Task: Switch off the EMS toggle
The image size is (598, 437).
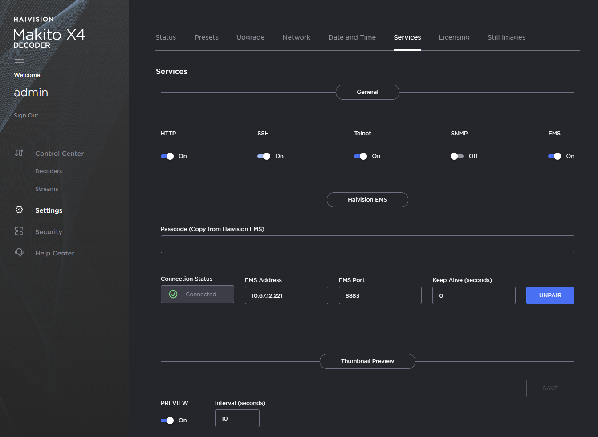Action: (x=554, y=156)
